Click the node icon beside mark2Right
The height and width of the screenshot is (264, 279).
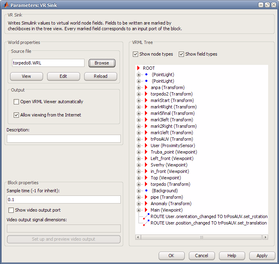[146, 126]
